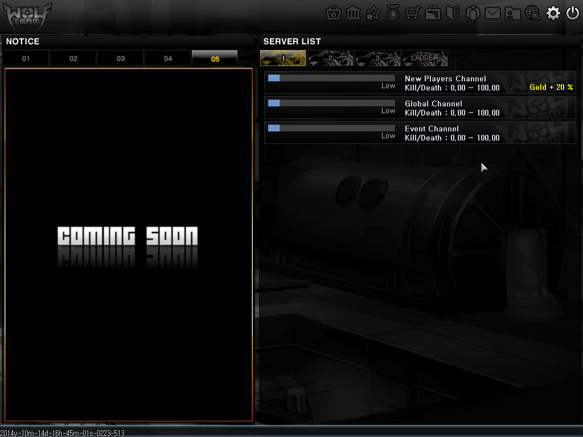583x437 pixels.
Task: Open the gift box icon
Action: coord(473,14)
